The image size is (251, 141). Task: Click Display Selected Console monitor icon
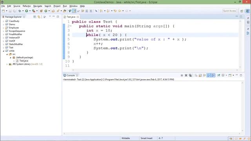[x=223, y=75]
